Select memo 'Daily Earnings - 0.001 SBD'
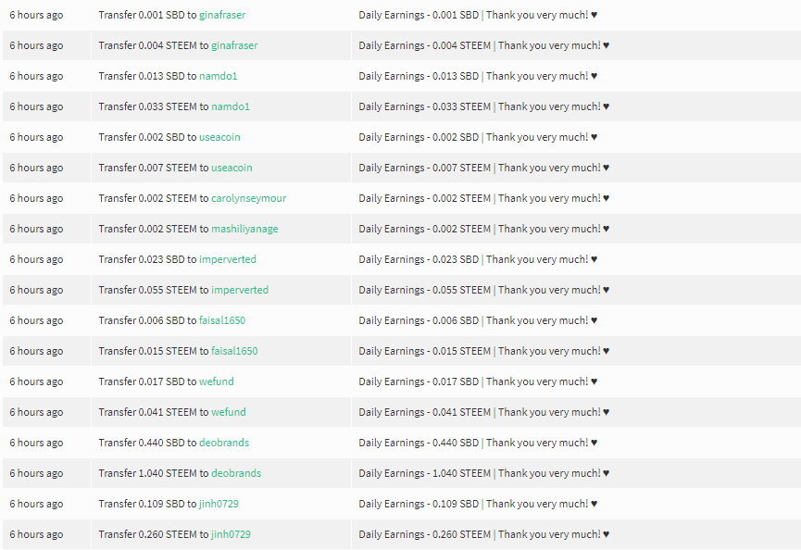The height and width of the screenshot is (550, 801). coord(419,16)
